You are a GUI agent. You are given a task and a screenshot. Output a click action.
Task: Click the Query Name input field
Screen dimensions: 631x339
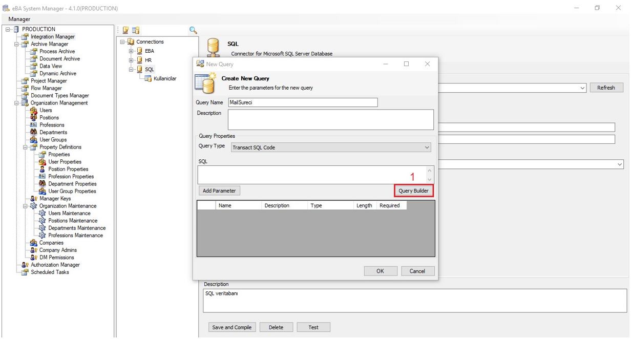click(x=303, y=102)
